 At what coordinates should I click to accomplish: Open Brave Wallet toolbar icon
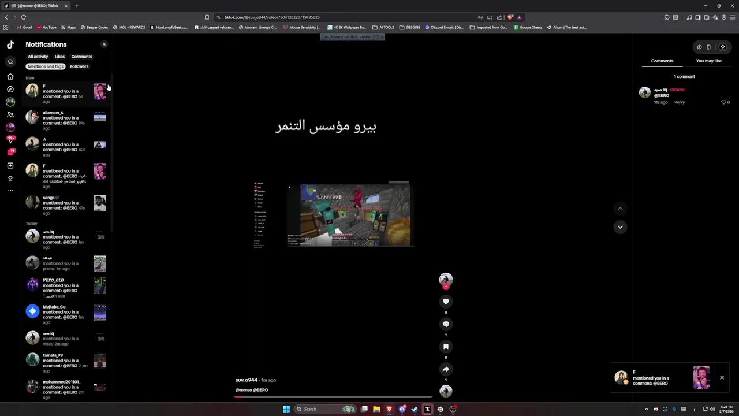tap(707, 17)
